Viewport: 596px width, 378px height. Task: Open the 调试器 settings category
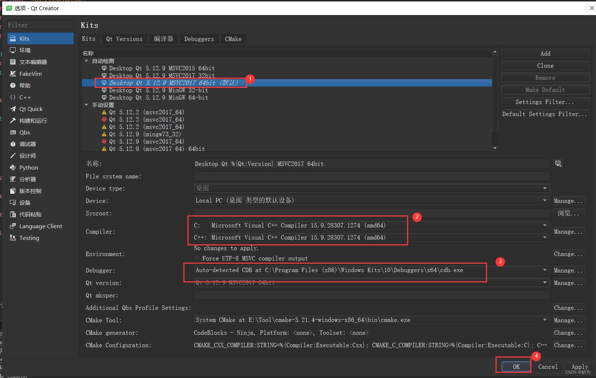[x=27, y=144]
